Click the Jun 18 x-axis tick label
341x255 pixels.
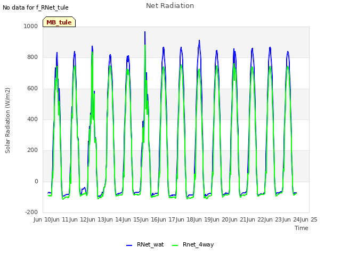click(185, 219)
